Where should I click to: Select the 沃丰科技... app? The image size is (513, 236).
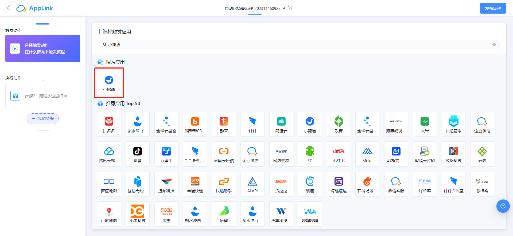tap(281, 214)
